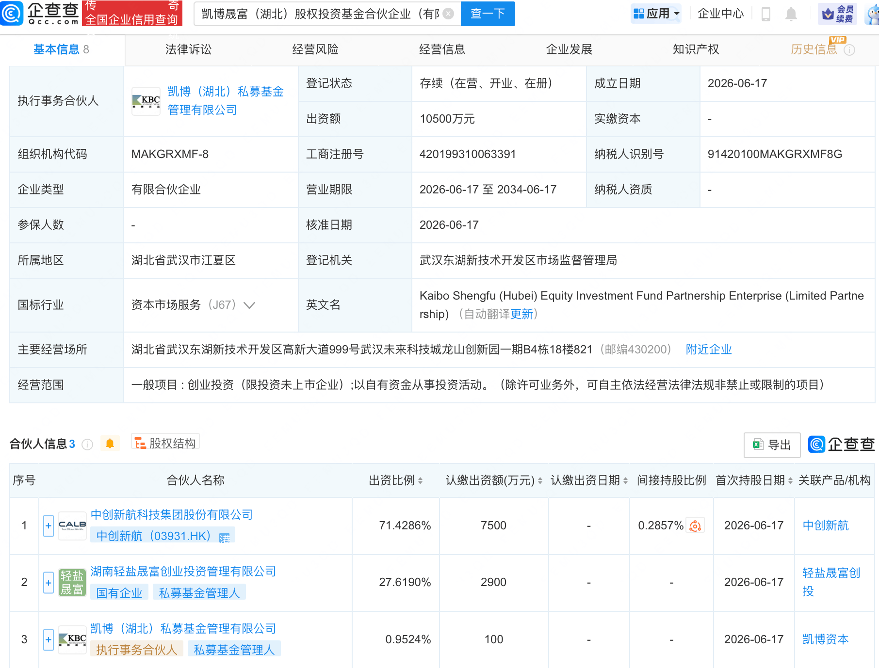
Task: Open the 应用 dropdown menu
Action: click(656, 14)
